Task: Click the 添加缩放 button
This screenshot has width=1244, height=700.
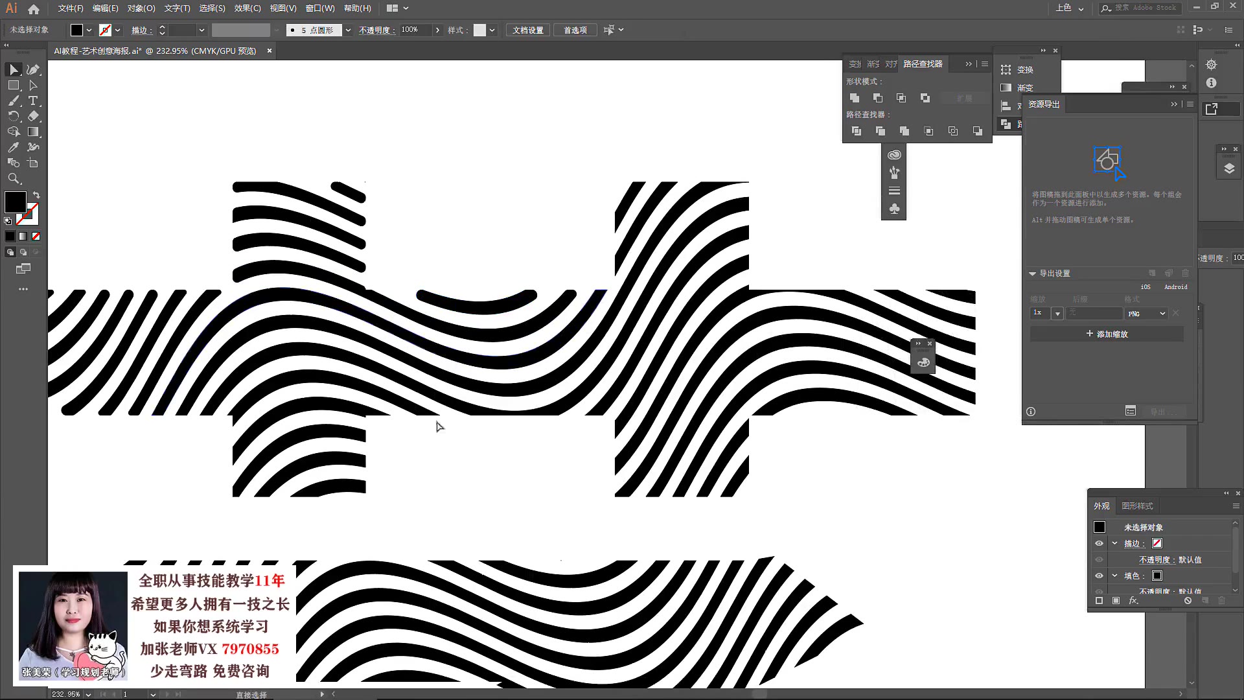Action: 1107,334
